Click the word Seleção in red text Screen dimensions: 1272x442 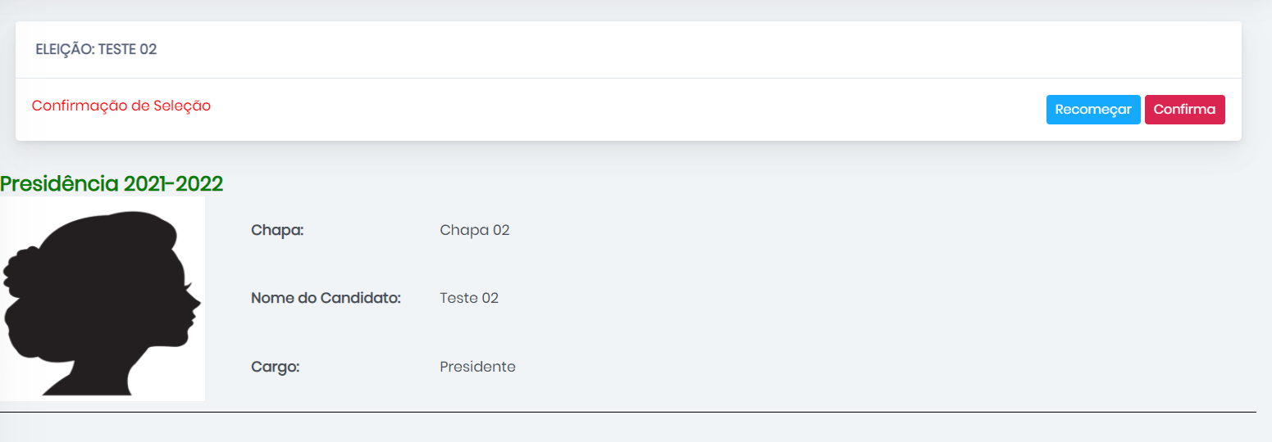click(x=182, y=106)
